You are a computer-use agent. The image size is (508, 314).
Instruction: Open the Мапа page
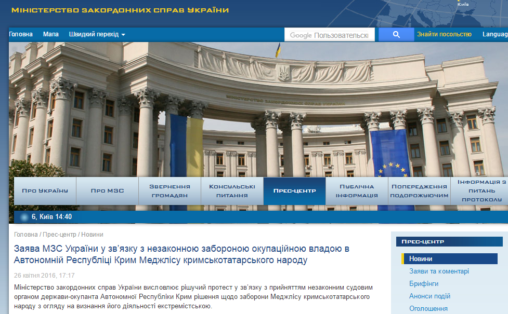(51, 34)
